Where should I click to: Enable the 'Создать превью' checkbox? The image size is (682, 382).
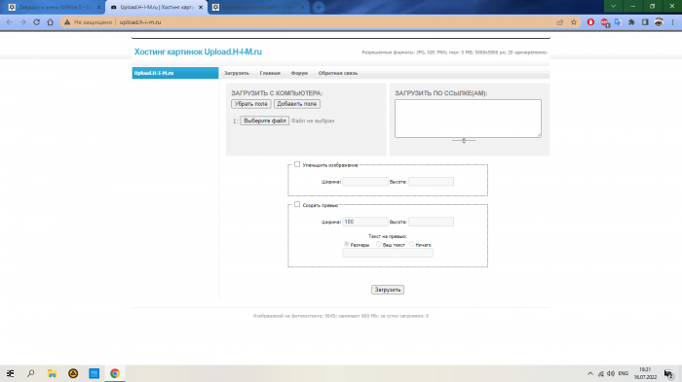pyautogui.click(x=297, y=204)
